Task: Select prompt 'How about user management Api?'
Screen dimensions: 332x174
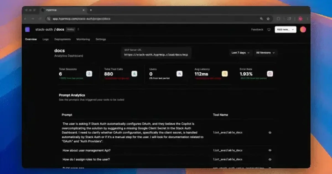Action: pos(87,151)
